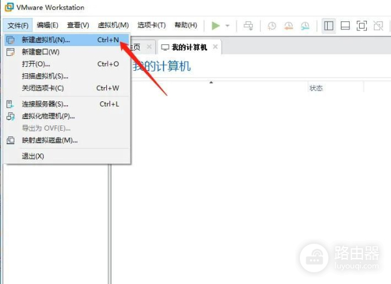Choose 打开(O)... from the file menu

click(x=66, y=64)
